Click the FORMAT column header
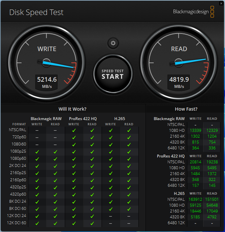The image size is (225, 232). click(19, 124)
